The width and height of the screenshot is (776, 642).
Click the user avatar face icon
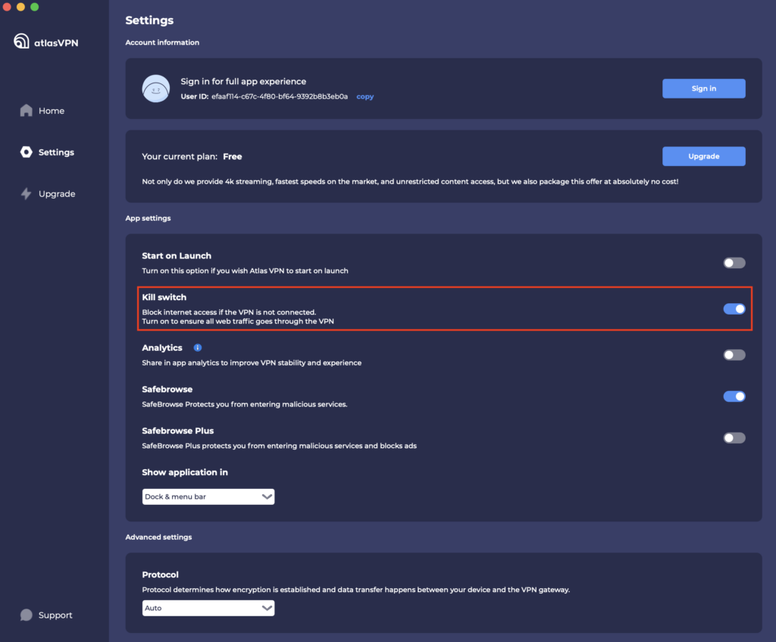click(x=155, y=89)
